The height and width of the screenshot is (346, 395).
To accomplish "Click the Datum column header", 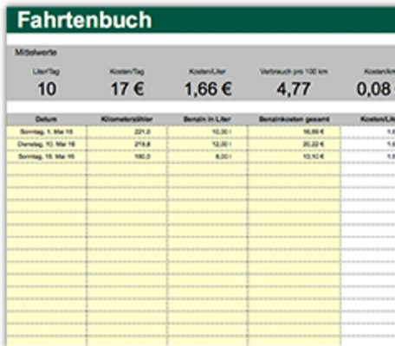I will tap(46, 119).
